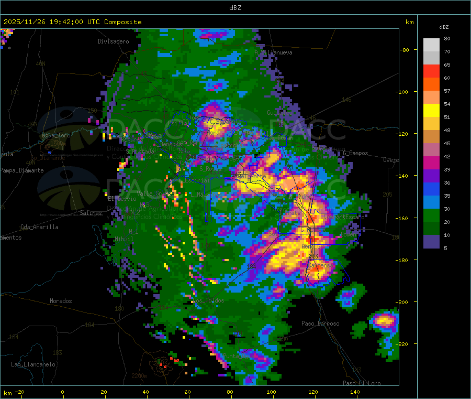
Task: Click the 'Cda_Amarilla' map label
Action: pos(39,227)
